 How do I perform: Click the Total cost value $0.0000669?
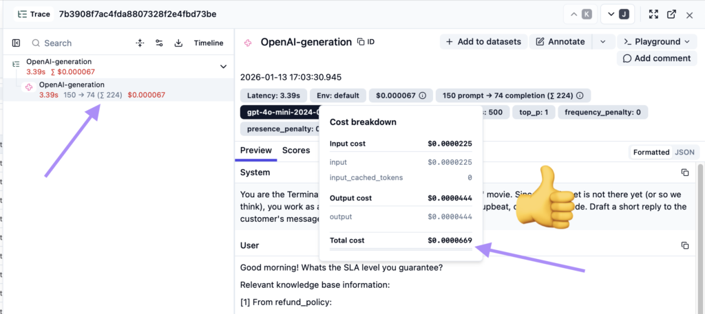click(x=450, y=240)
